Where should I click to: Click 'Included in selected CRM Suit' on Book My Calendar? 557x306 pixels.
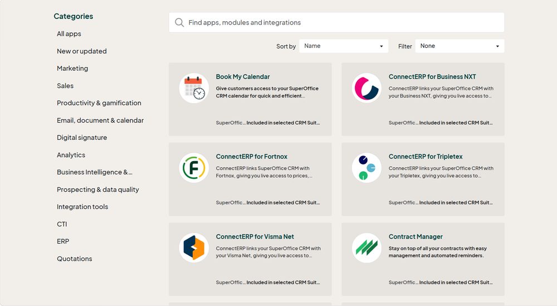click(283, 123)
